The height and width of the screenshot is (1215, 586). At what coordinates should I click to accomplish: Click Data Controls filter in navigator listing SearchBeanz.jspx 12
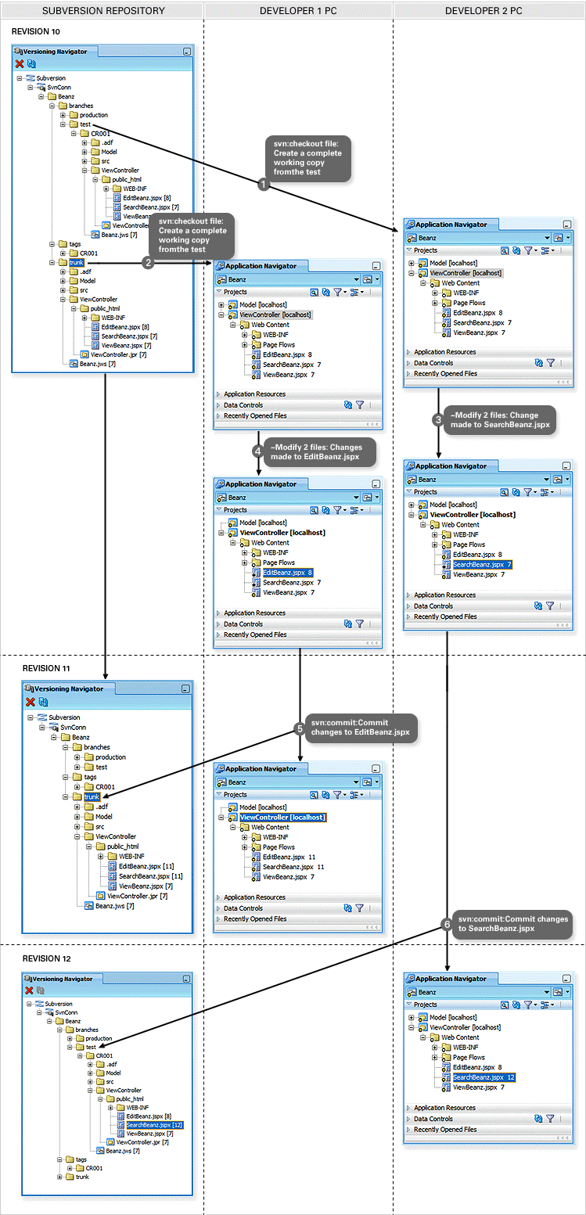[x=550, y=1119]
